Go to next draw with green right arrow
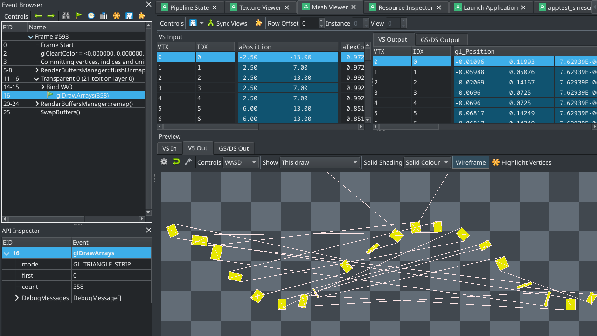Image resolution: width=597 pixels, height=336 pixels. [51, 16]
